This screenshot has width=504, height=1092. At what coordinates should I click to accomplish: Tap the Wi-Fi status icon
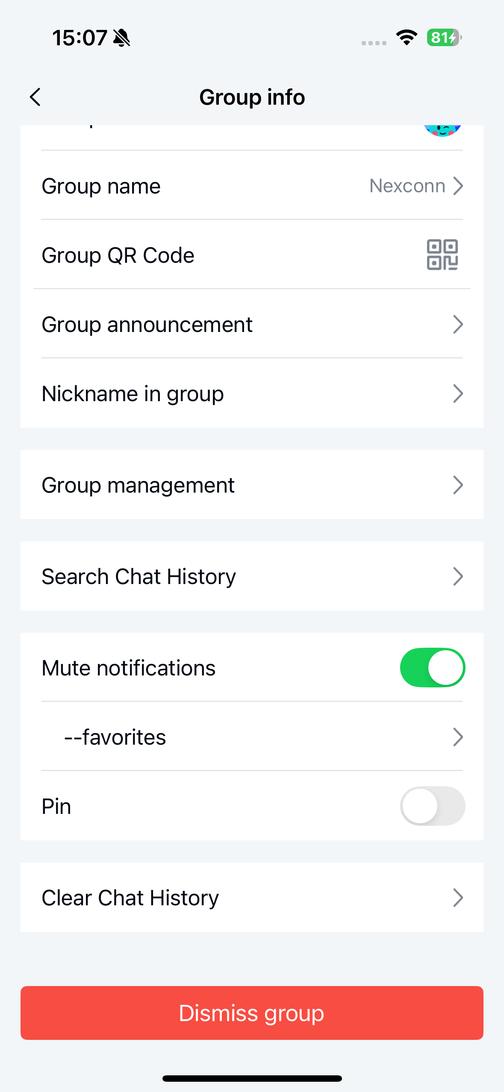click(x=407, y=38)
